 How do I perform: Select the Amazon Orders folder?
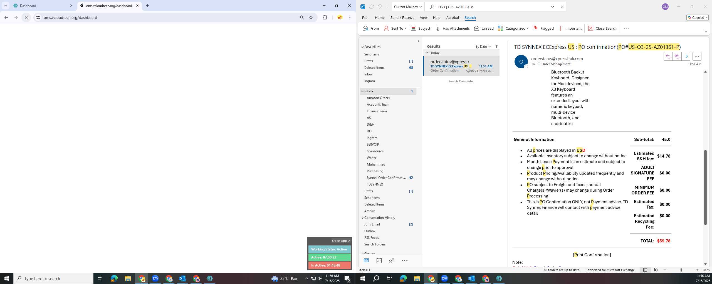click(378, 98)
